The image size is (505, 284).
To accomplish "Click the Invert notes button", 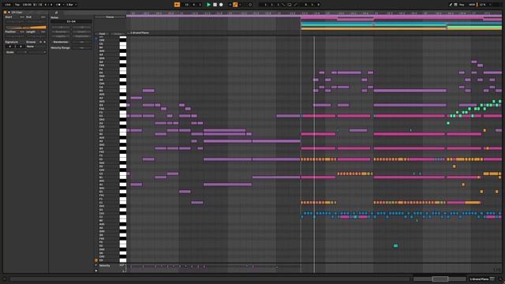I will tap(82, 32).
